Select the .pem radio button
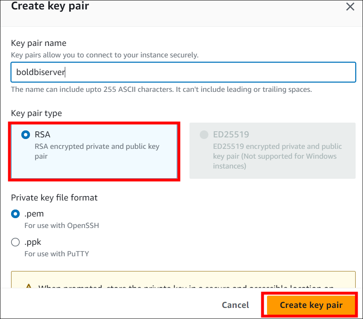This screenshot has height=319, width=363. click(x=16, y=214)
